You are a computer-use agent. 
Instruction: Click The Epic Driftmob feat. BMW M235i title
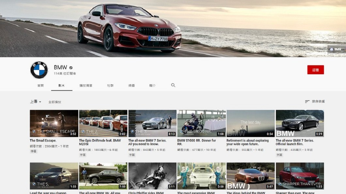click(100, 142)
